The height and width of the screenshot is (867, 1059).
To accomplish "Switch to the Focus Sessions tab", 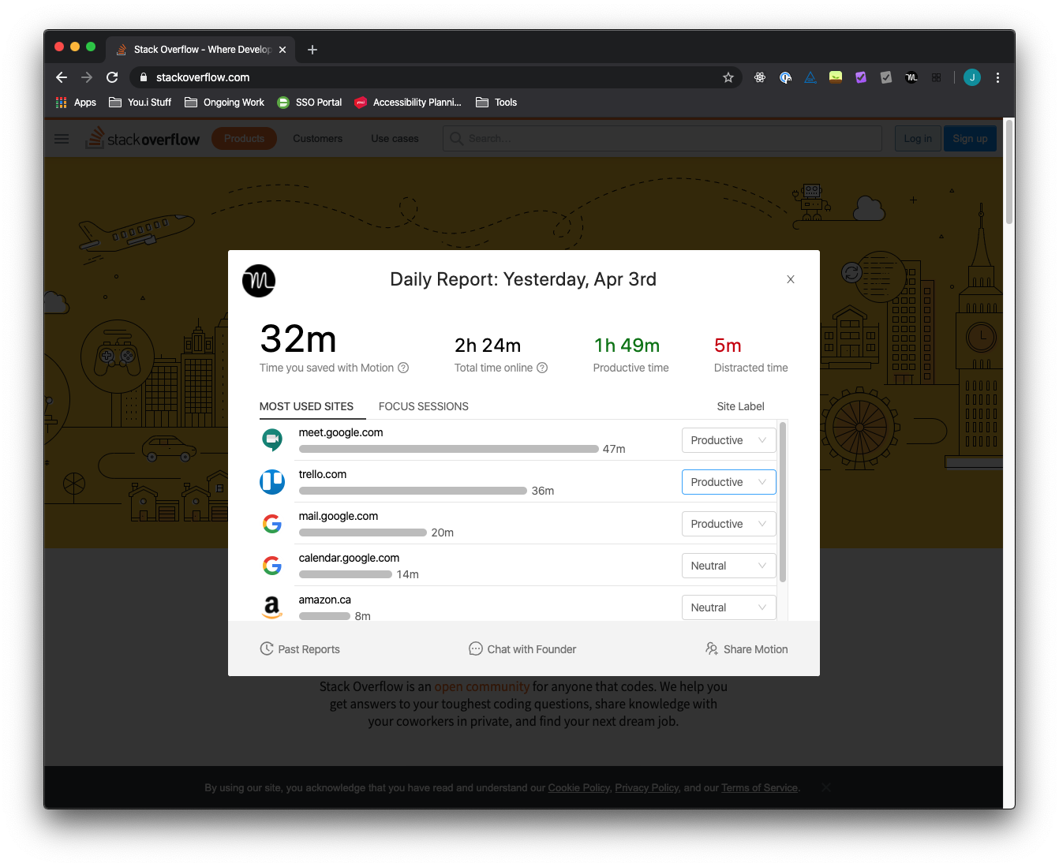I will pyautogui.click(x=423, y=406).
